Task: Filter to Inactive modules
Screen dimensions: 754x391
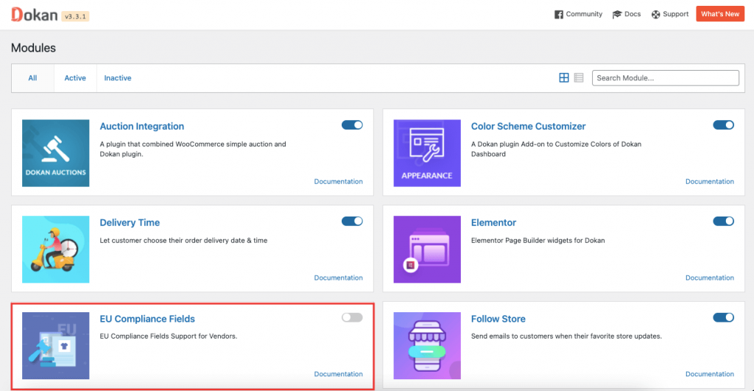Action: pyautogui.click(x=118, y=78)
